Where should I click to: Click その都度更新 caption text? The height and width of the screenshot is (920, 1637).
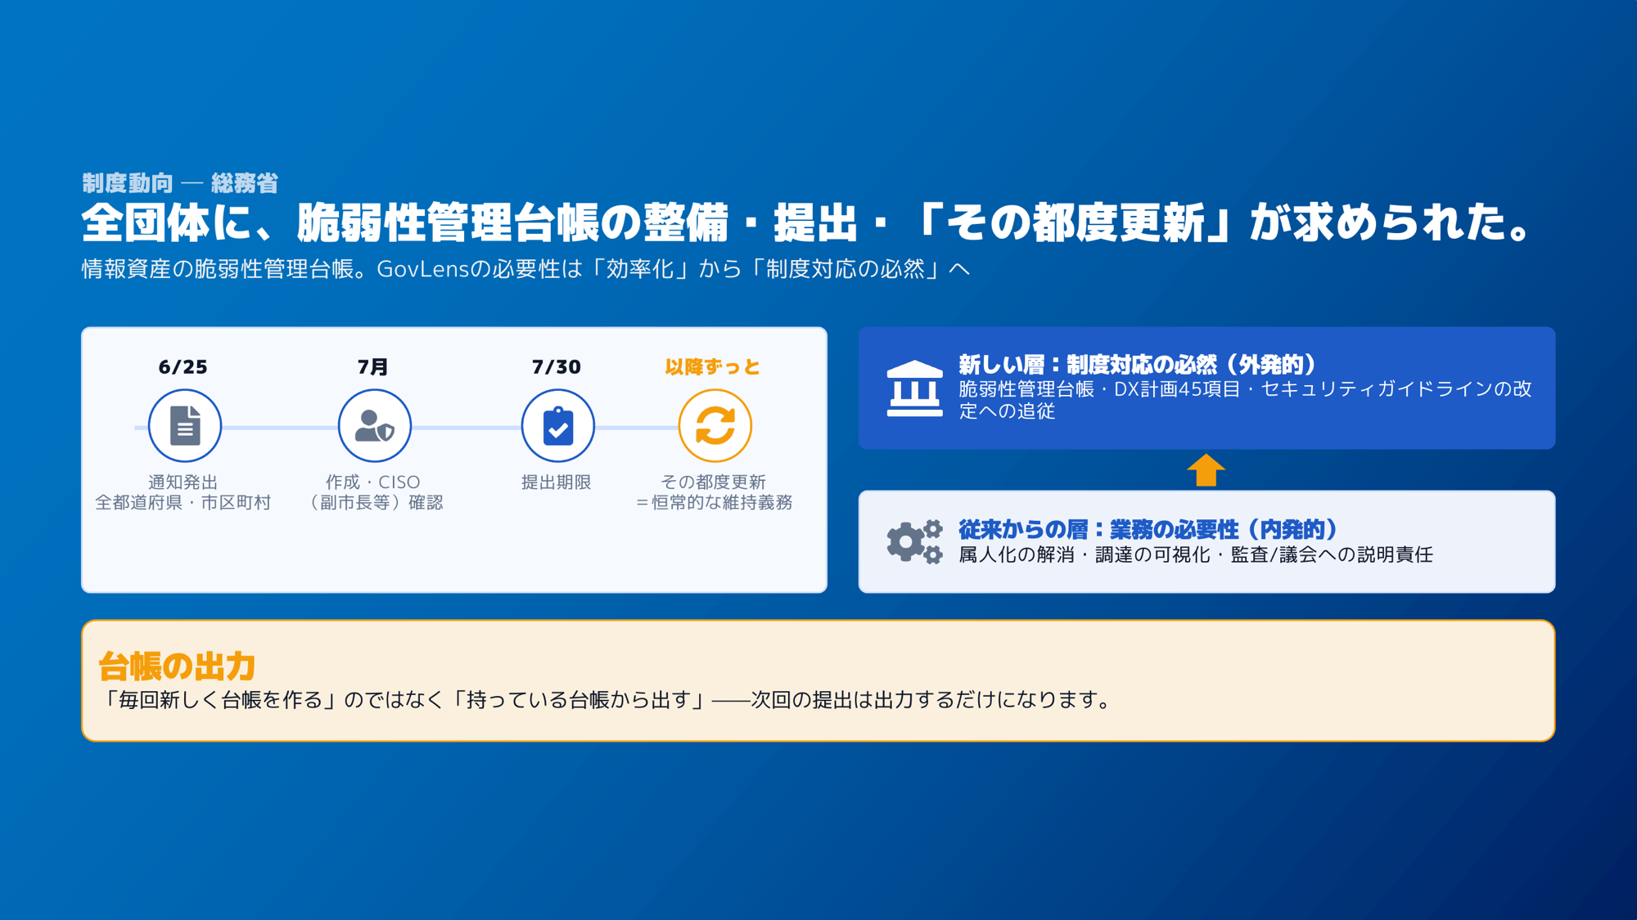click(714, 482)
